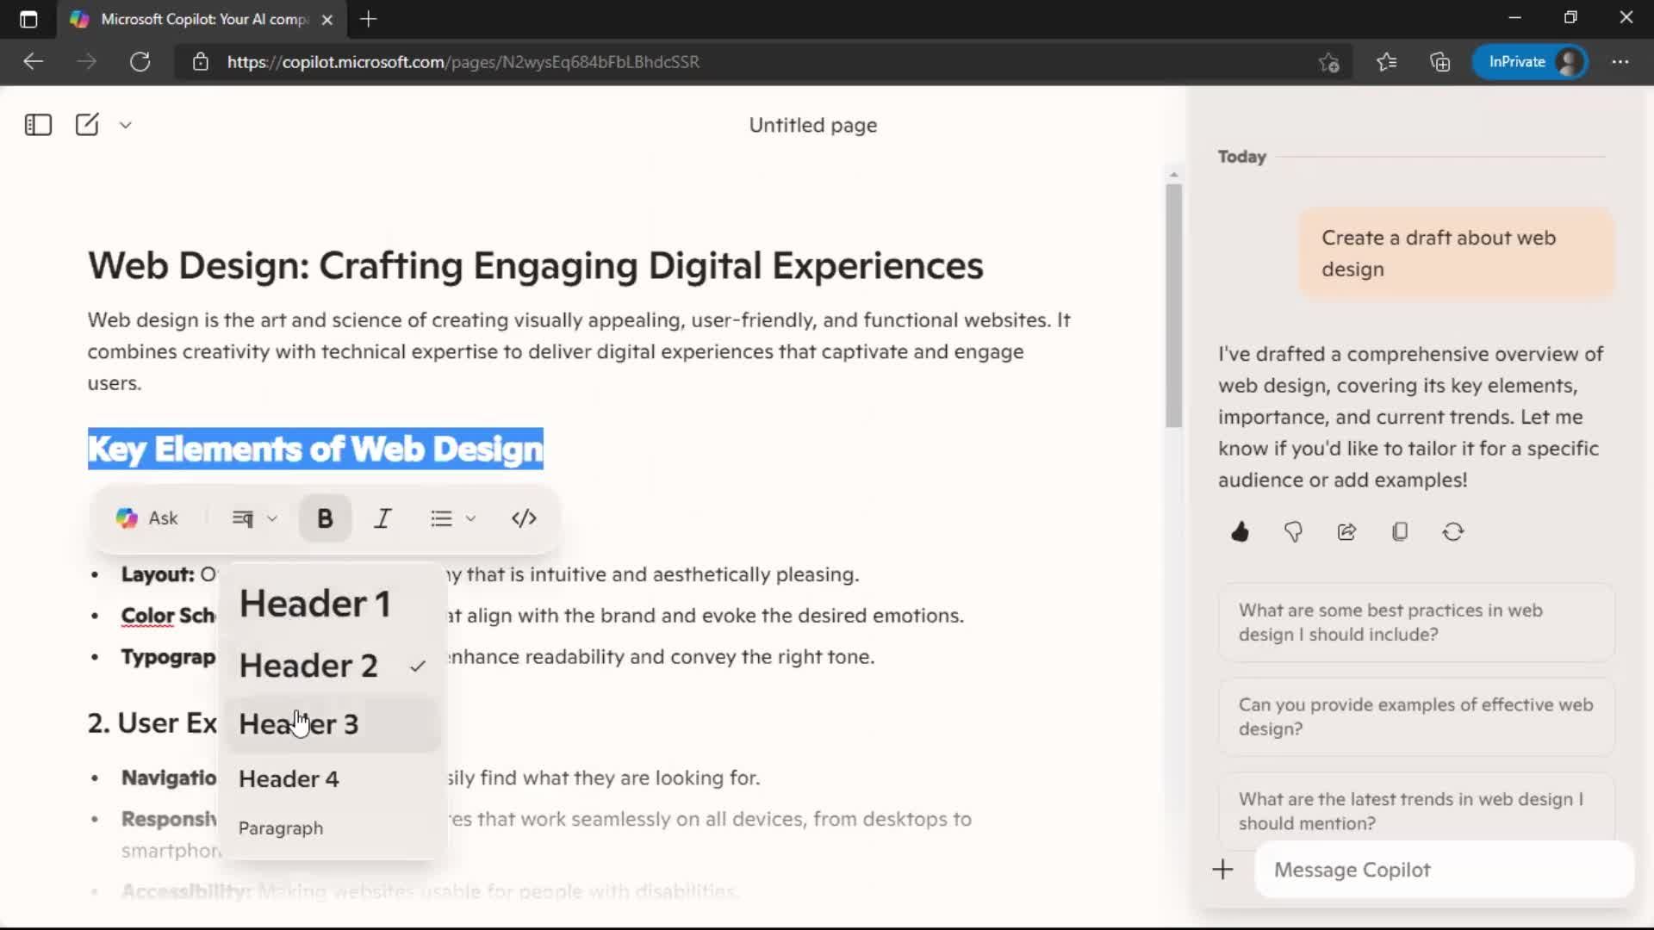The height and width of the screenshot is (930, 1654).
Task: Share the Copilot response
Action: coord(1346,532)
